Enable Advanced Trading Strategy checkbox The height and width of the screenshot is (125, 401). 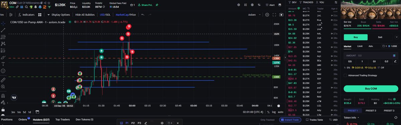tap(345, 75)
